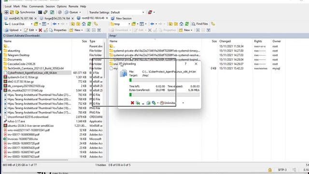The image size is (309, 174).
Task: Cancel upload with the red X
Action: 132,103
